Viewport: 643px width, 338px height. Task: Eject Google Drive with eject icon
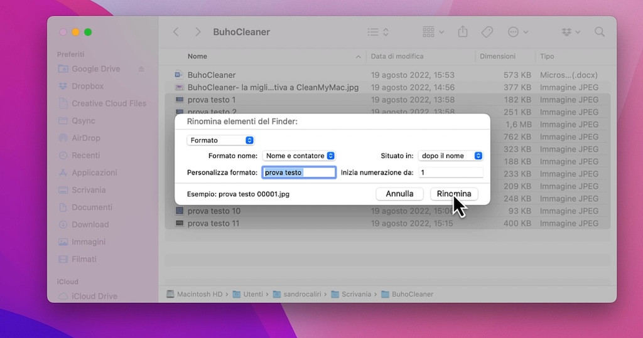click(141, 69)
